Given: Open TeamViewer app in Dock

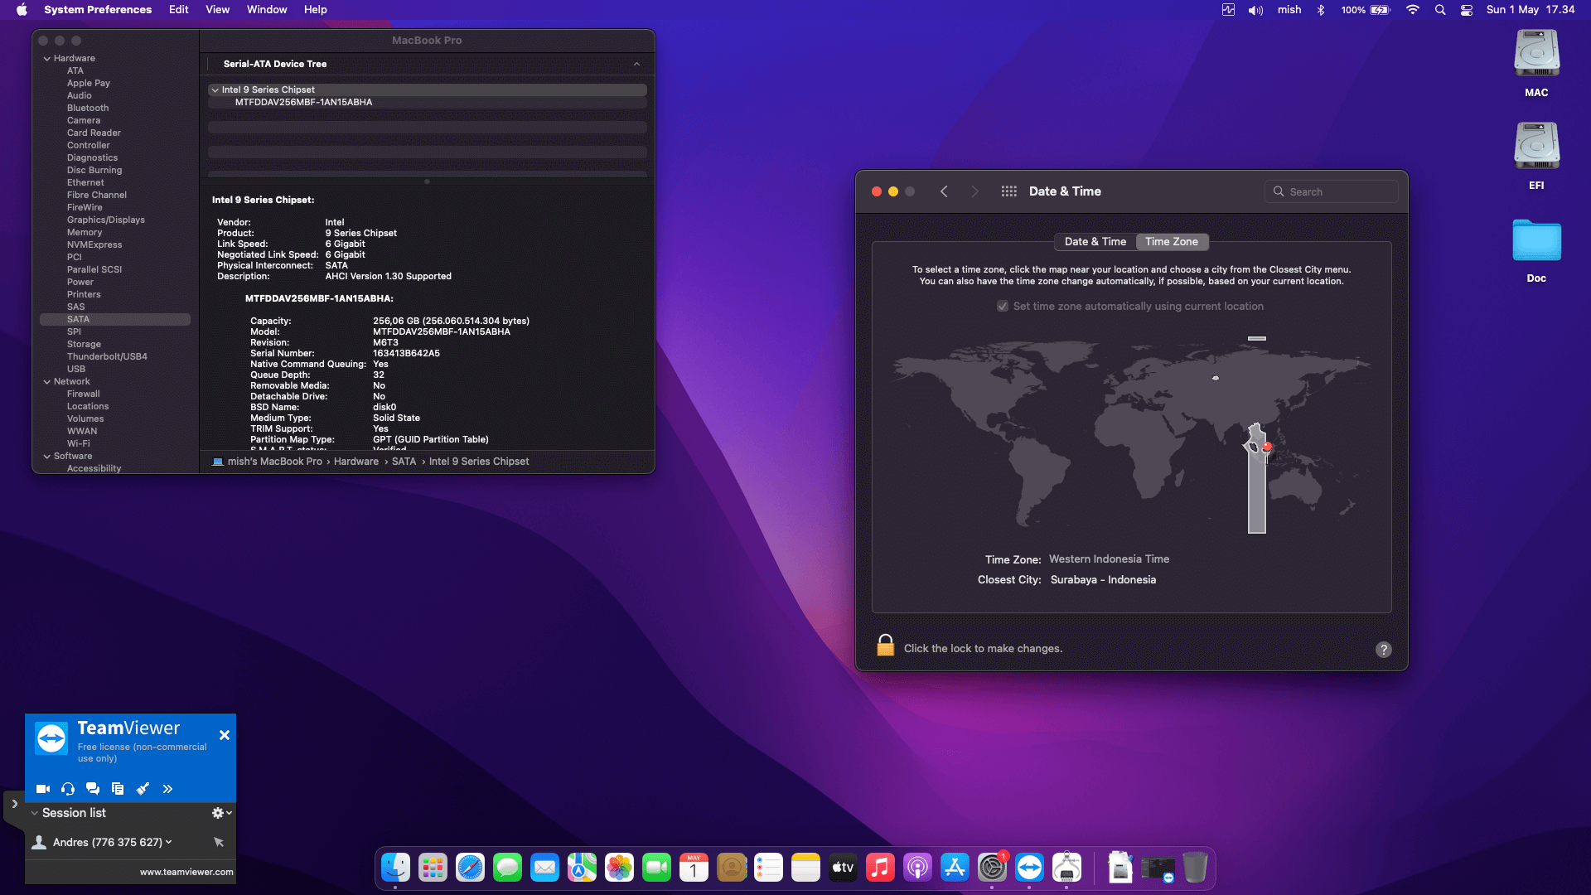Looking at the screenshot, I should [x=1029, y=868].
